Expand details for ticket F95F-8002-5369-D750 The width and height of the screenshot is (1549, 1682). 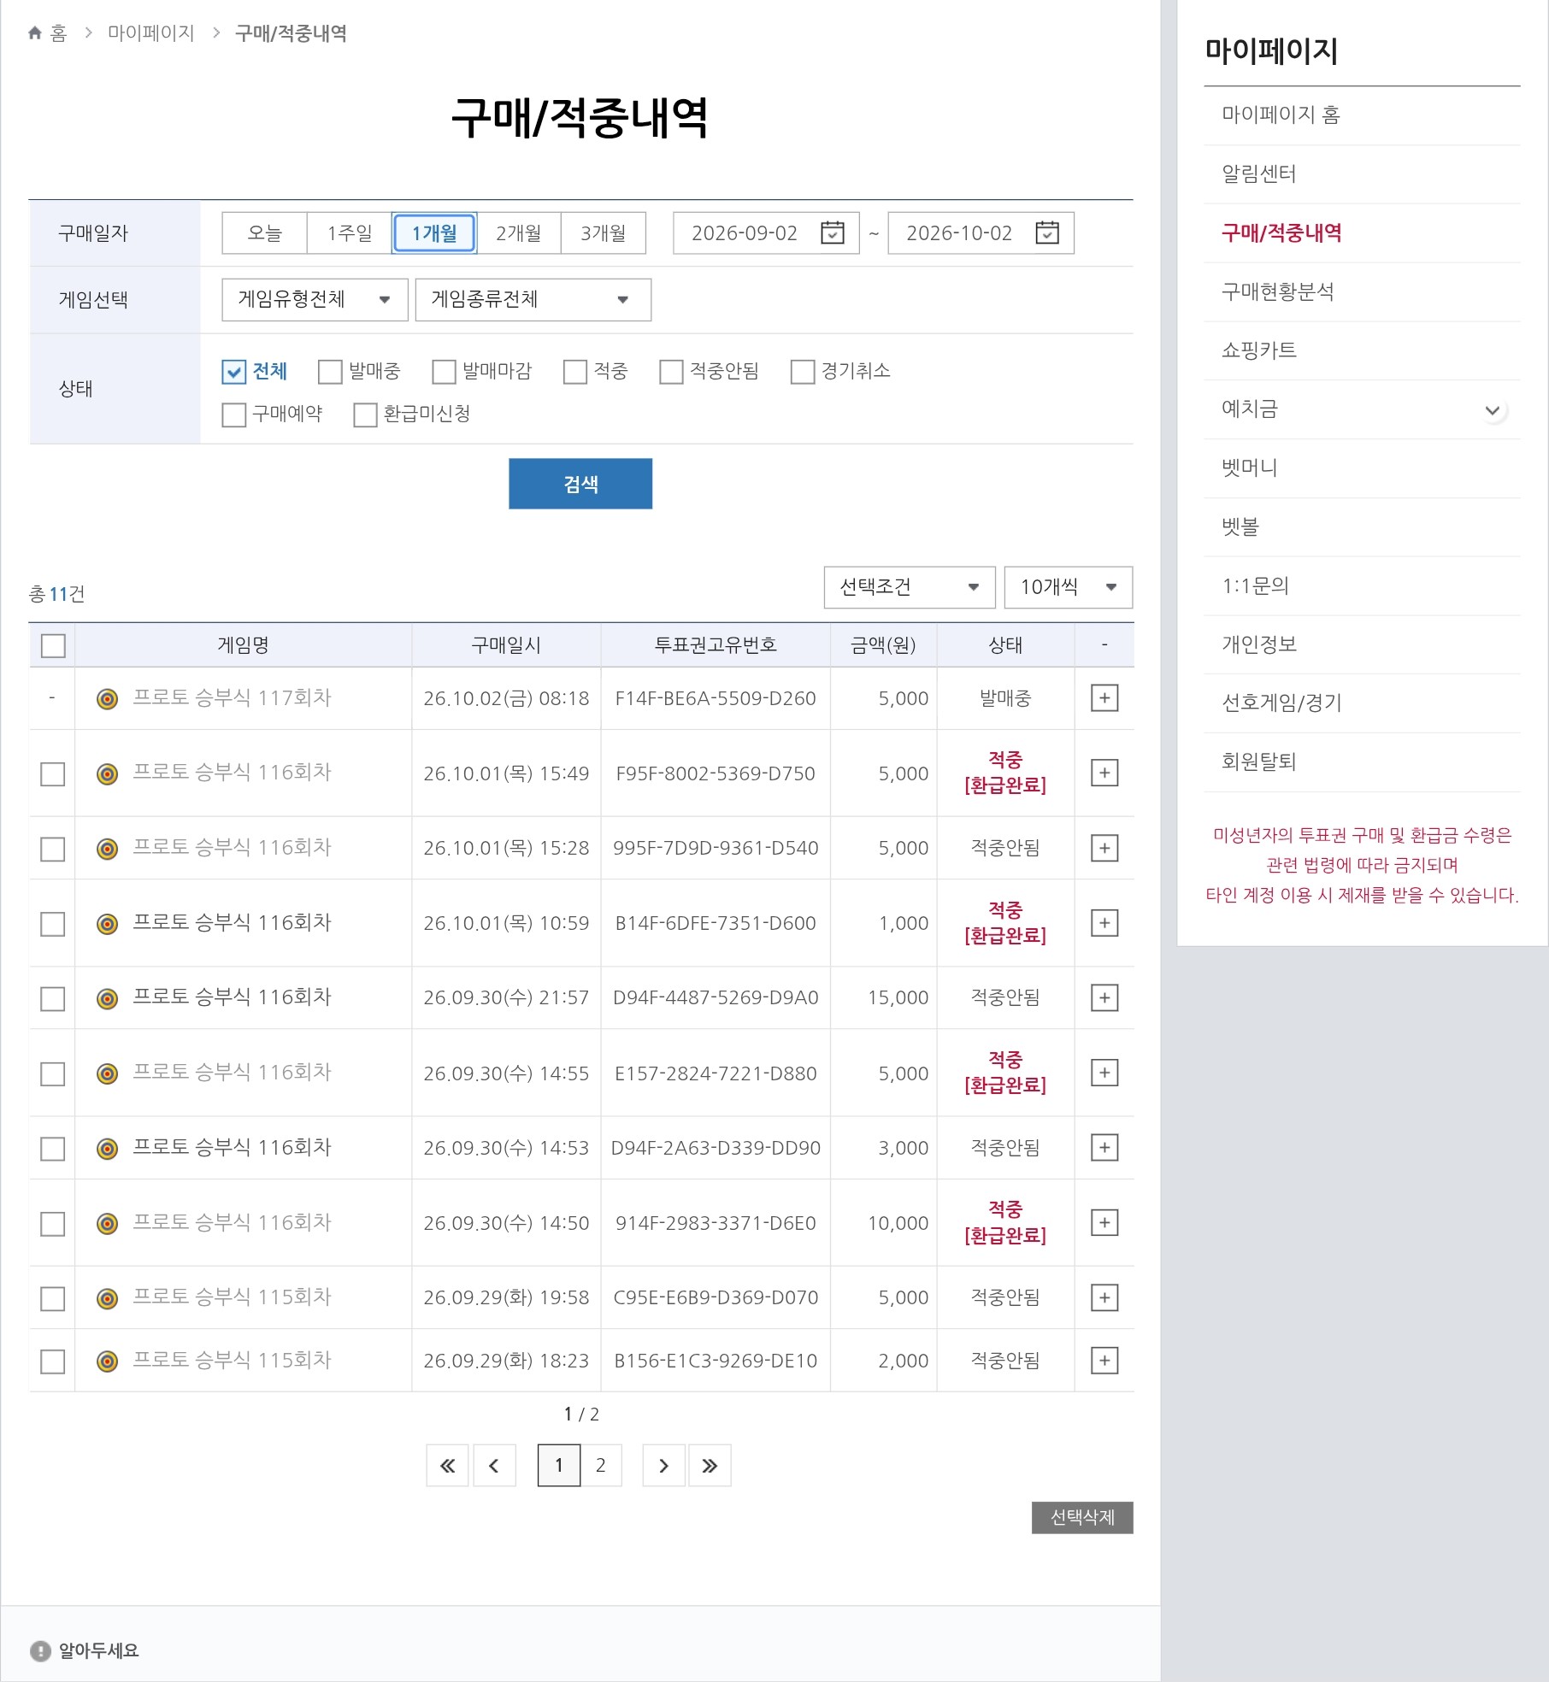point(1104,773)
